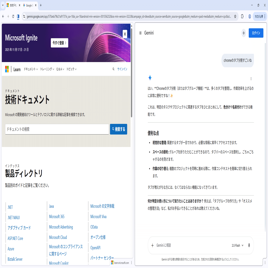
Task: Open the OpenAPI link
Action: (x=95, y=248)
